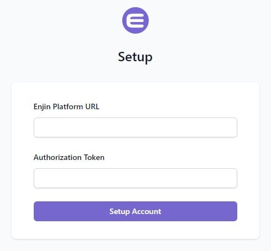Select the Authorization Token label text
The height and width of the screenshot is (251, 271).
pos(69,157)
